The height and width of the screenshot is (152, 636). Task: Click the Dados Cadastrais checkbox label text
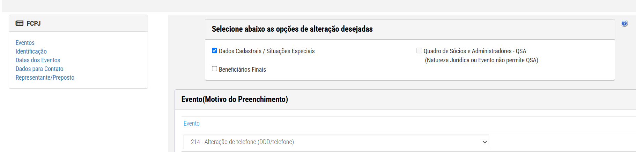(x=267, y=51)
